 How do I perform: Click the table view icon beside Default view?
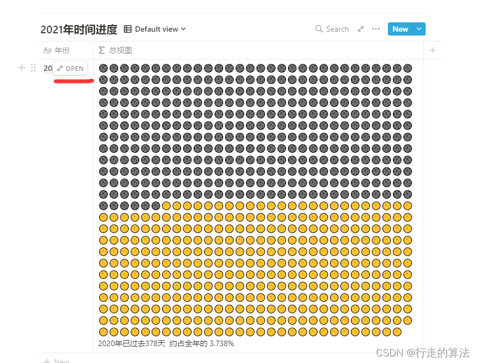[128, 28]
